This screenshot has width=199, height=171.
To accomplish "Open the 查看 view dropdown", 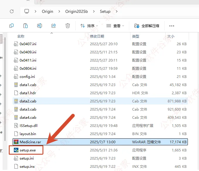I will (x=115, y=26).
